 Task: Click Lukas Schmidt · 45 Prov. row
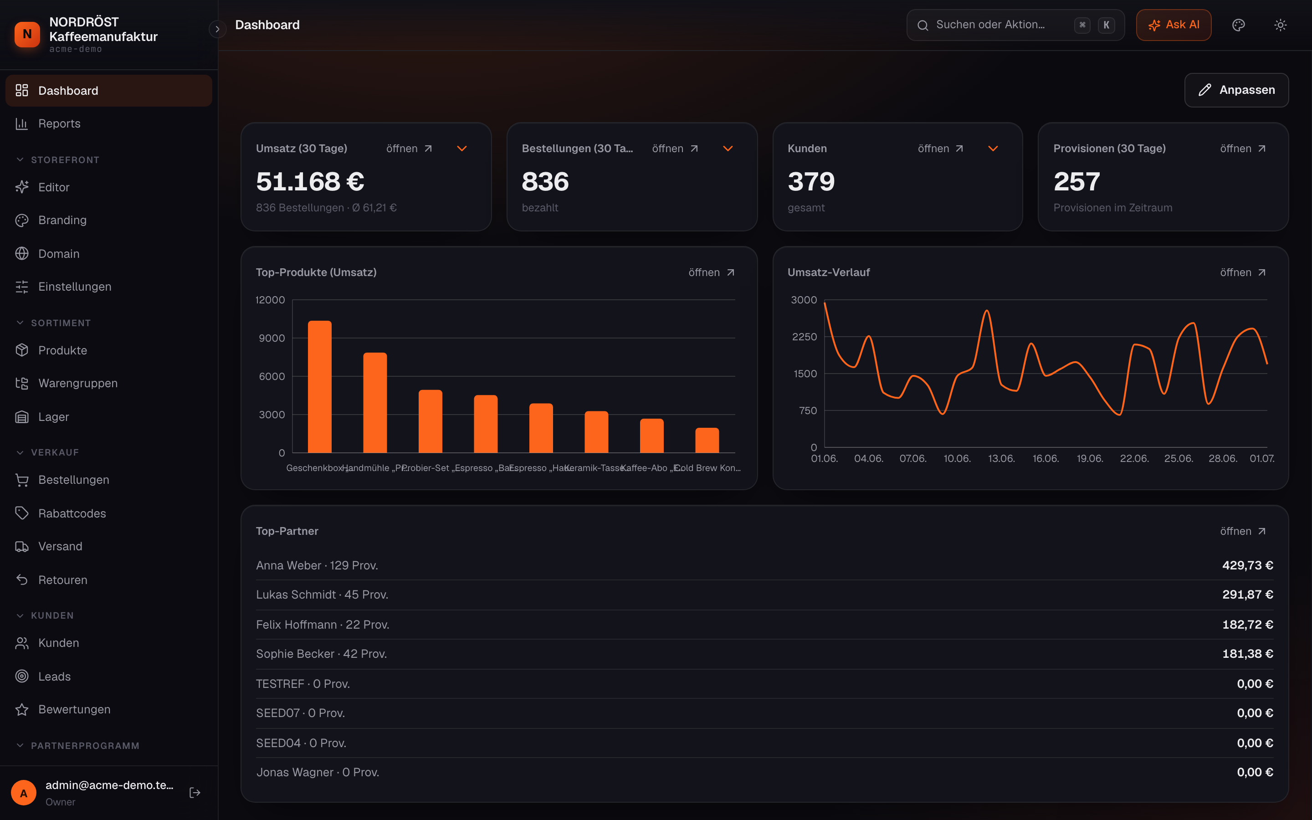click(x=764, y=595)
